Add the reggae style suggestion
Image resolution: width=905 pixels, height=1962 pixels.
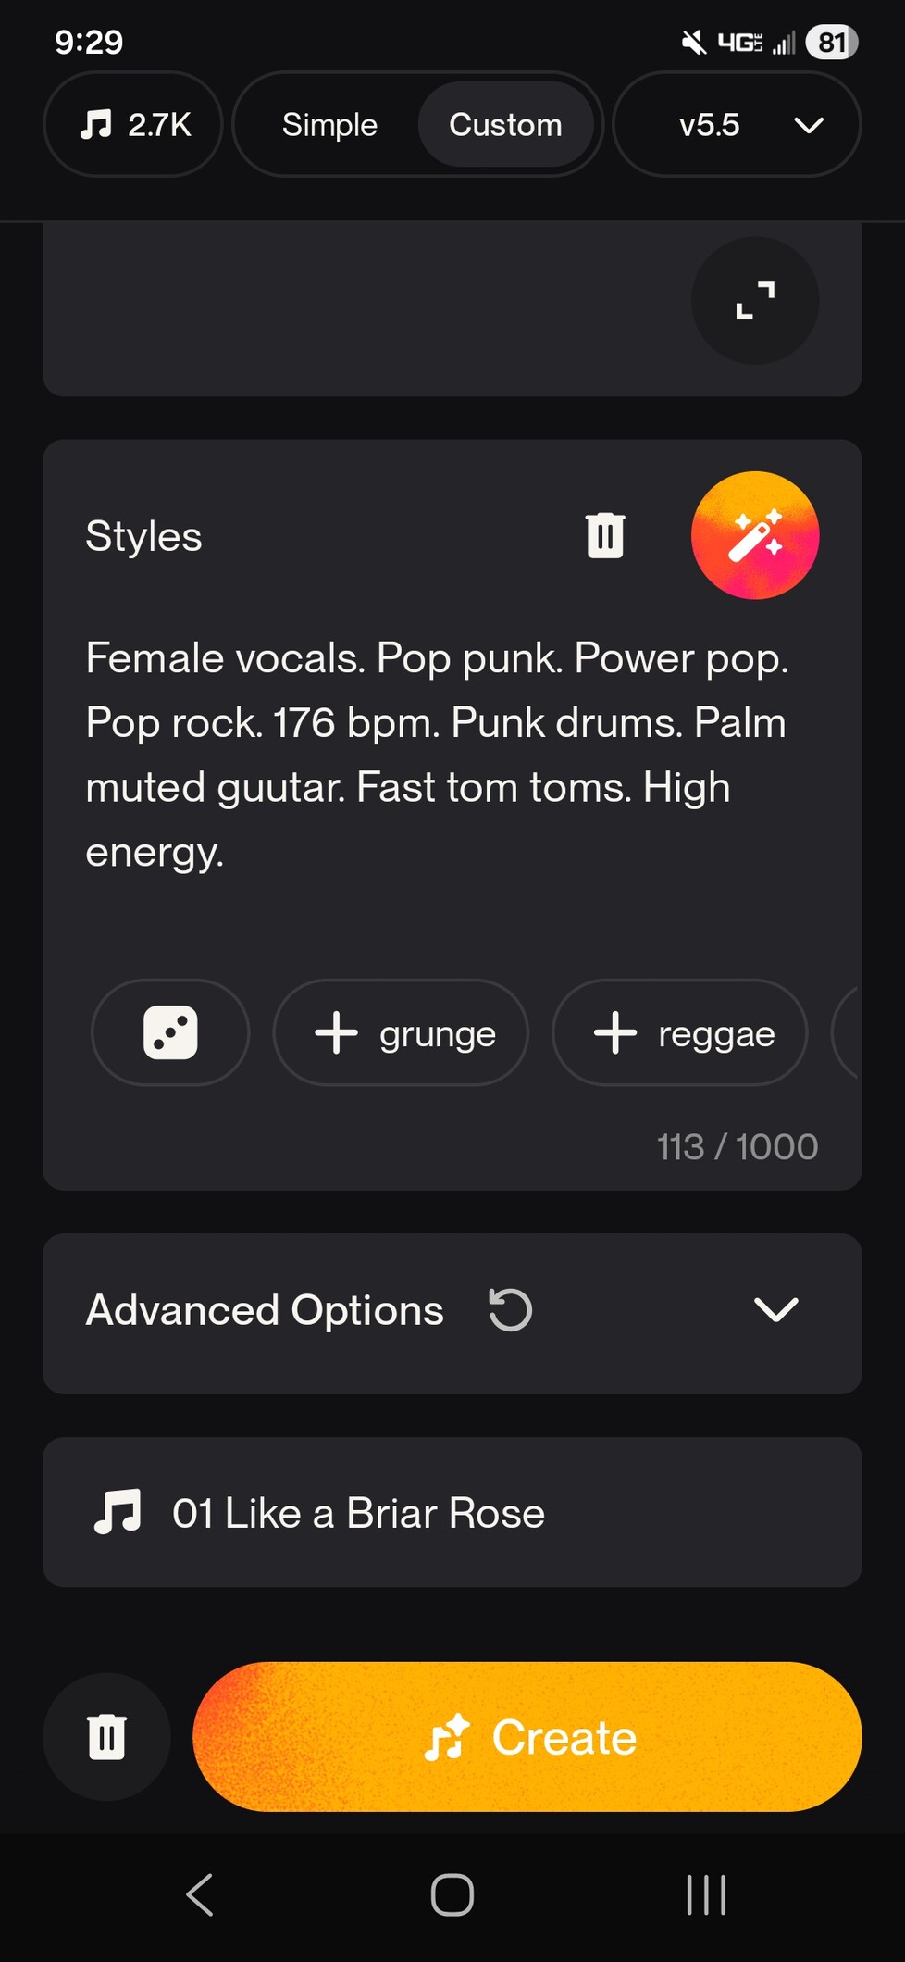click(x=680, y=1032)
